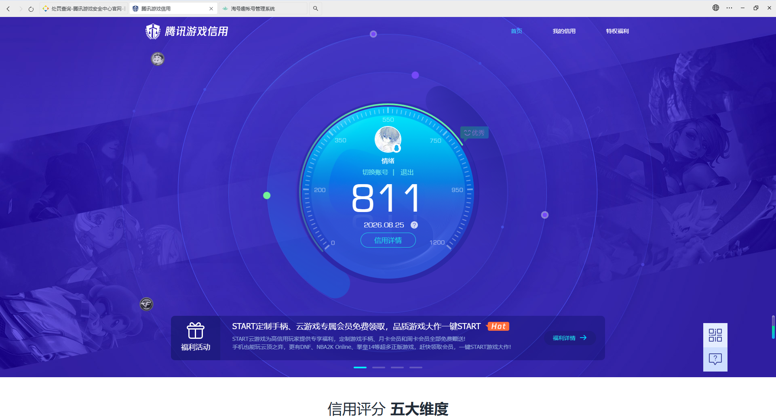The height and width of the screenshot is (420, 776).
Task: Click the START定制手柄 banner headline
Action: tap(356, 326)
